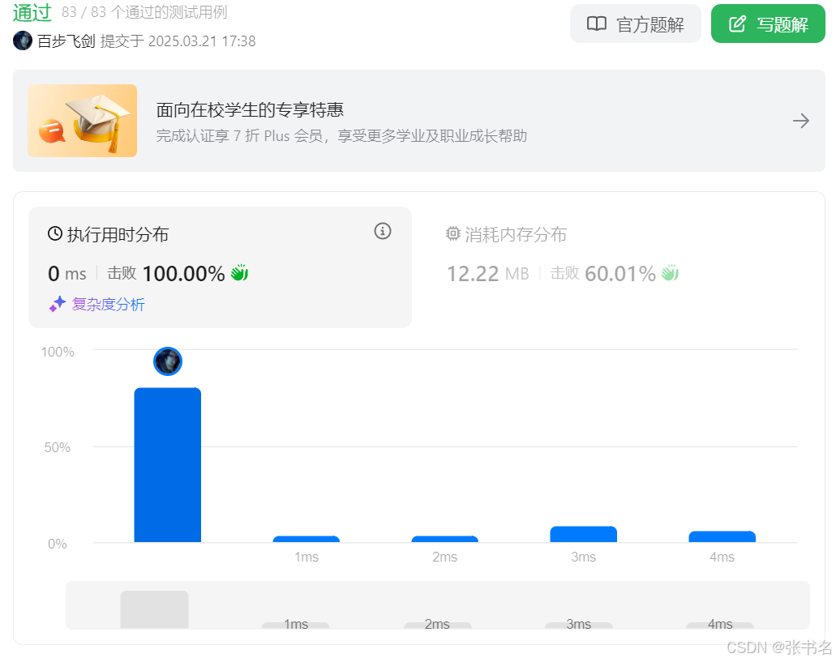Select the 3ms bar in the chart
This screenshot has height=662, width=836.
pyautogui.click(x=583, y=534)
